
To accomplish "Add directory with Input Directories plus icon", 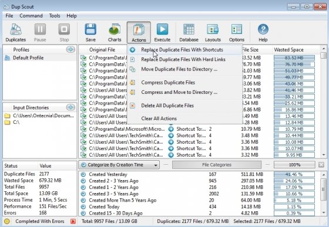I will [x=70, y=107].
